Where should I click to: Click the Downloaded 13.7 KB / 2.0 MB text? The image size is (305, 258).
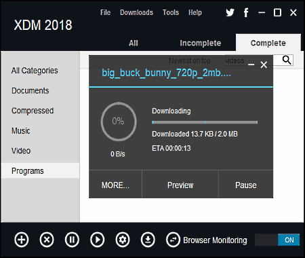coord(195,134)
